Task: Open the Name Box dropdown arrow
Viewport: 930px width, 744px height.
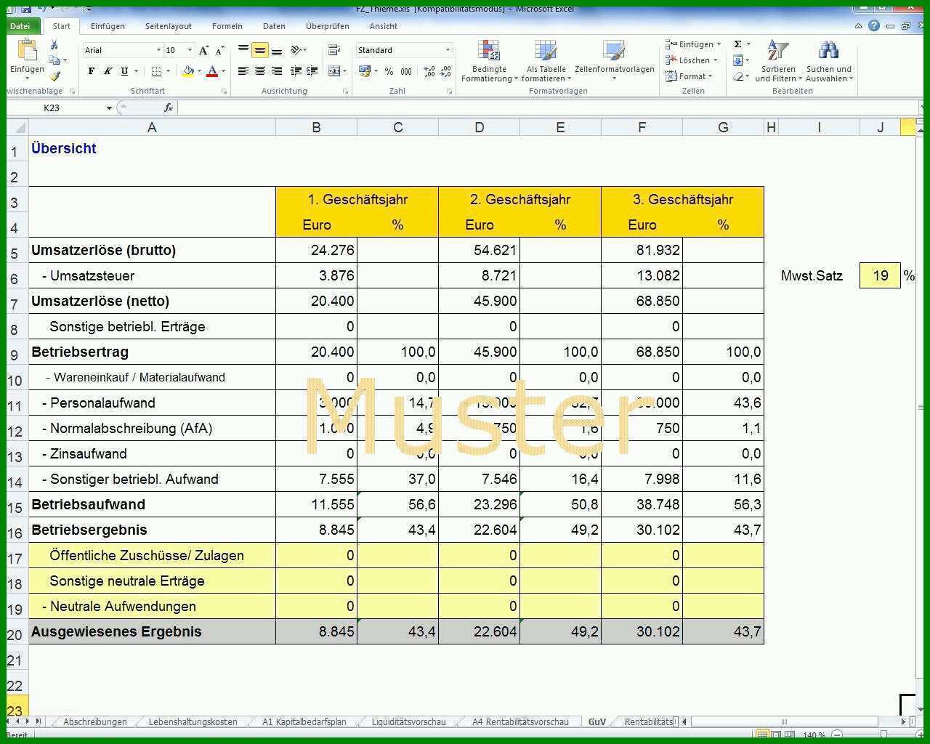Action: click(109, 108)
